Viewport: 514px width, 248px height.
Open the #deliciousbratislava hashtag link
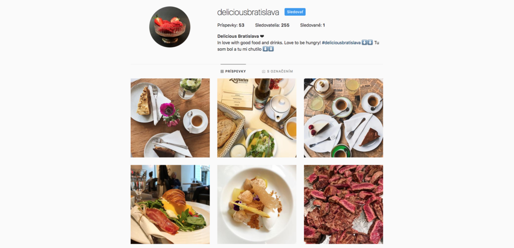(341, 42)
